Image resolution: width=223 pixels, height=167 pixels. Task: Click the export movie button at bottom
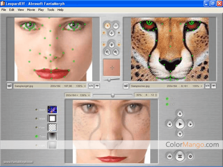coord(180,156)
